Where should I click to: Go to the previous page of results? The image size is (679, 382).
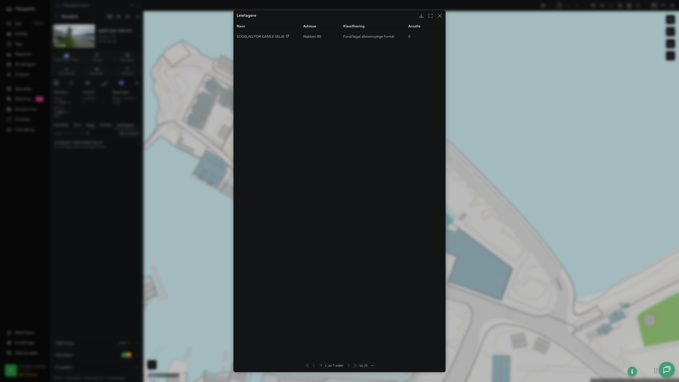[x=314, y=366]
